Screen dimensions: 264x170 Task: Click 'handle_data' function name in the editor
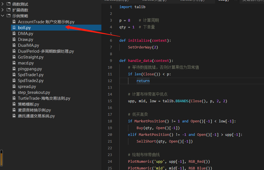point(140,60)
